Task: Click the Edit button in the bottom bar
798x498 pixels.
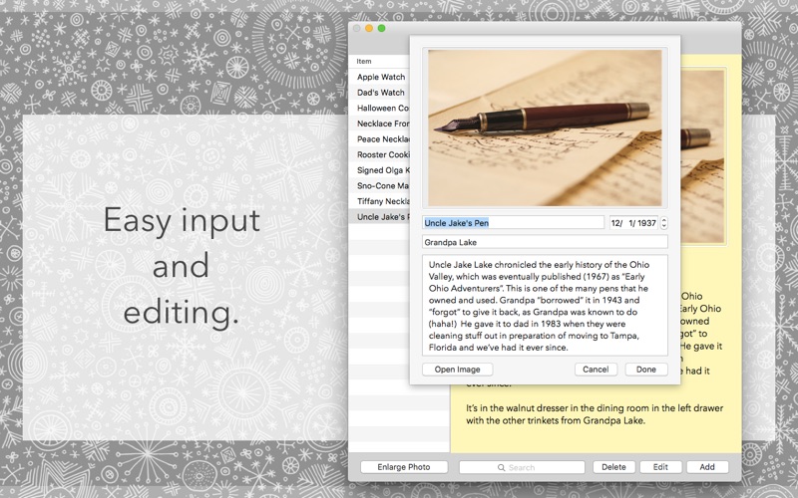Action: click(660, 467)
